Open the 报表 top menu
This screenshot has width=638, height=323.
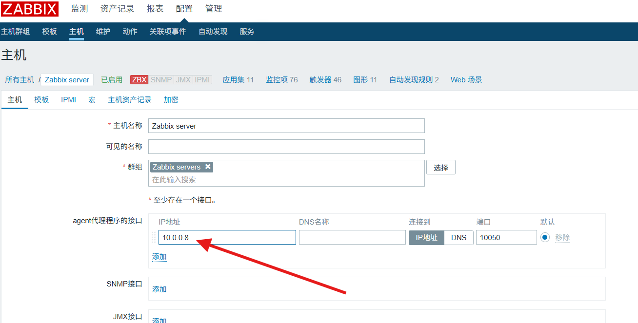pyautogui.click(x=155, y=9)
